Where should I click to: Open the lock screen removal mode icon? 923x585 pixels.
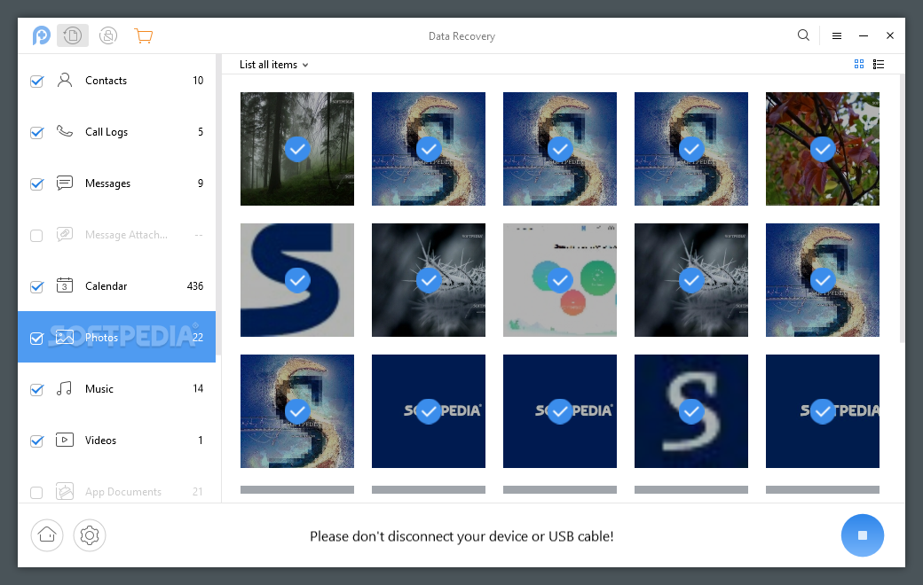(107, 35)
